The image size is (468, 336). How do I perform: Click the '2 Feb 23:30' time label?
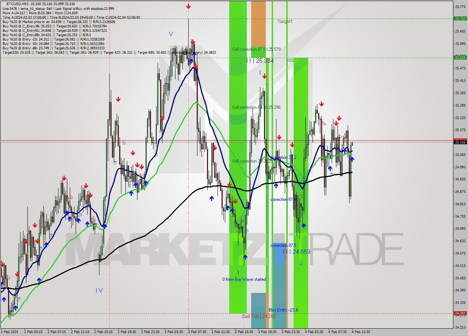(x=150, y=332)
